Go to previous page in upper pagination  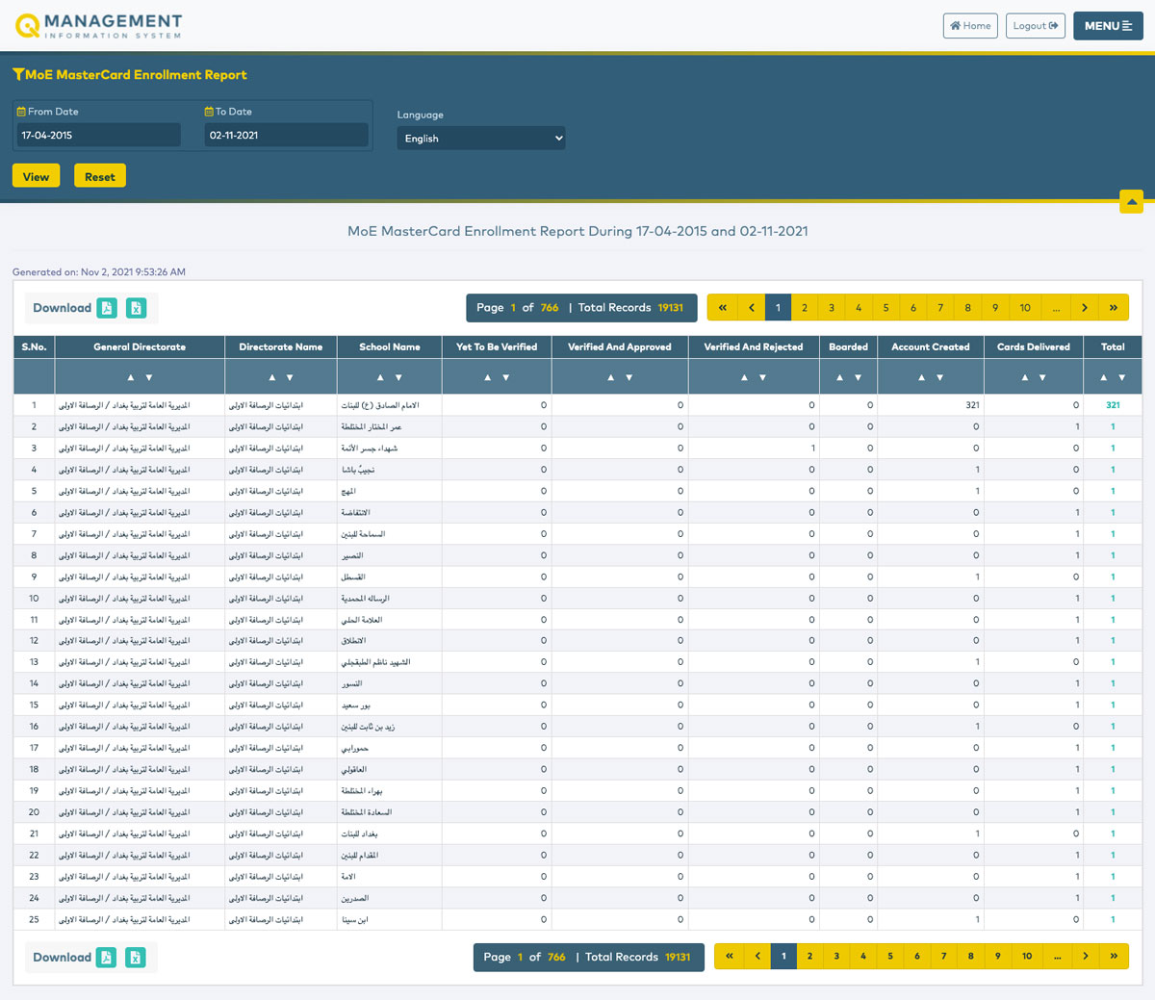pyautogui.click(x=752, y=308)
